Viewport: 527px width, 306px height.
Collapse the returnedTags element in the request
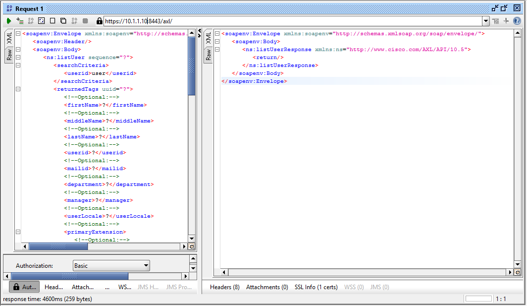point(18,89)
